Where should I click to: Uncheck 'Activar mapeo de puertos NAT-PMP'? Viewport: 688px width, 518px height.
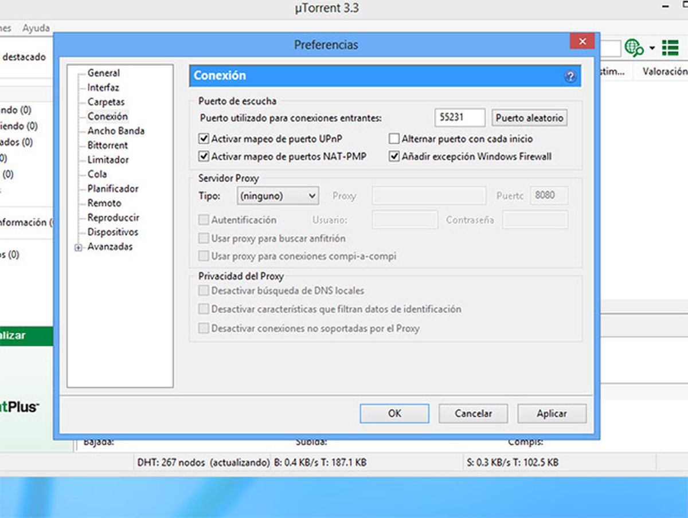tap(205, 156)
